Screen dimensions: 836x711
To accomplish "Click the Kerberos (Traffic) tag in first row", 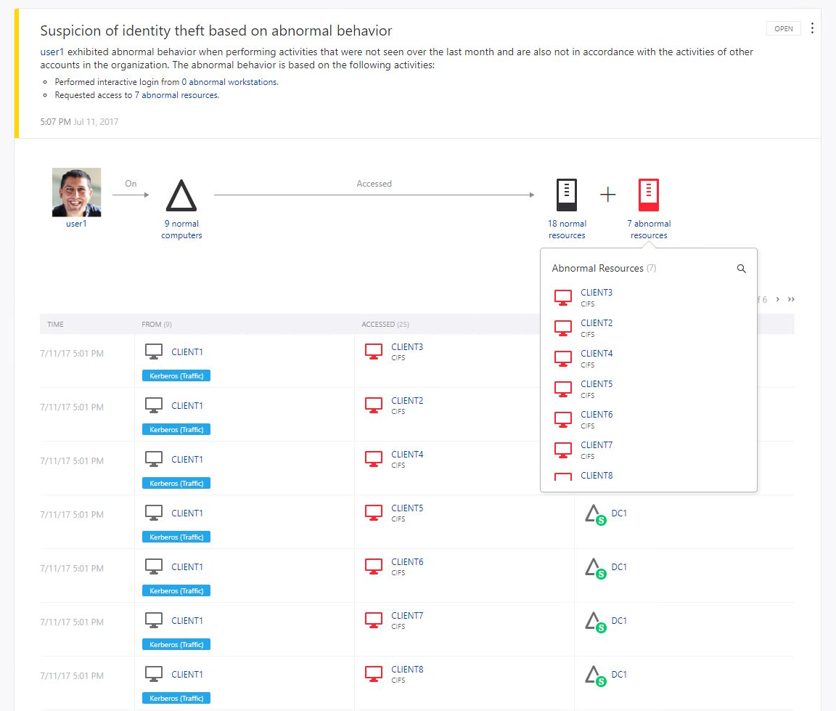I will 176,375.
